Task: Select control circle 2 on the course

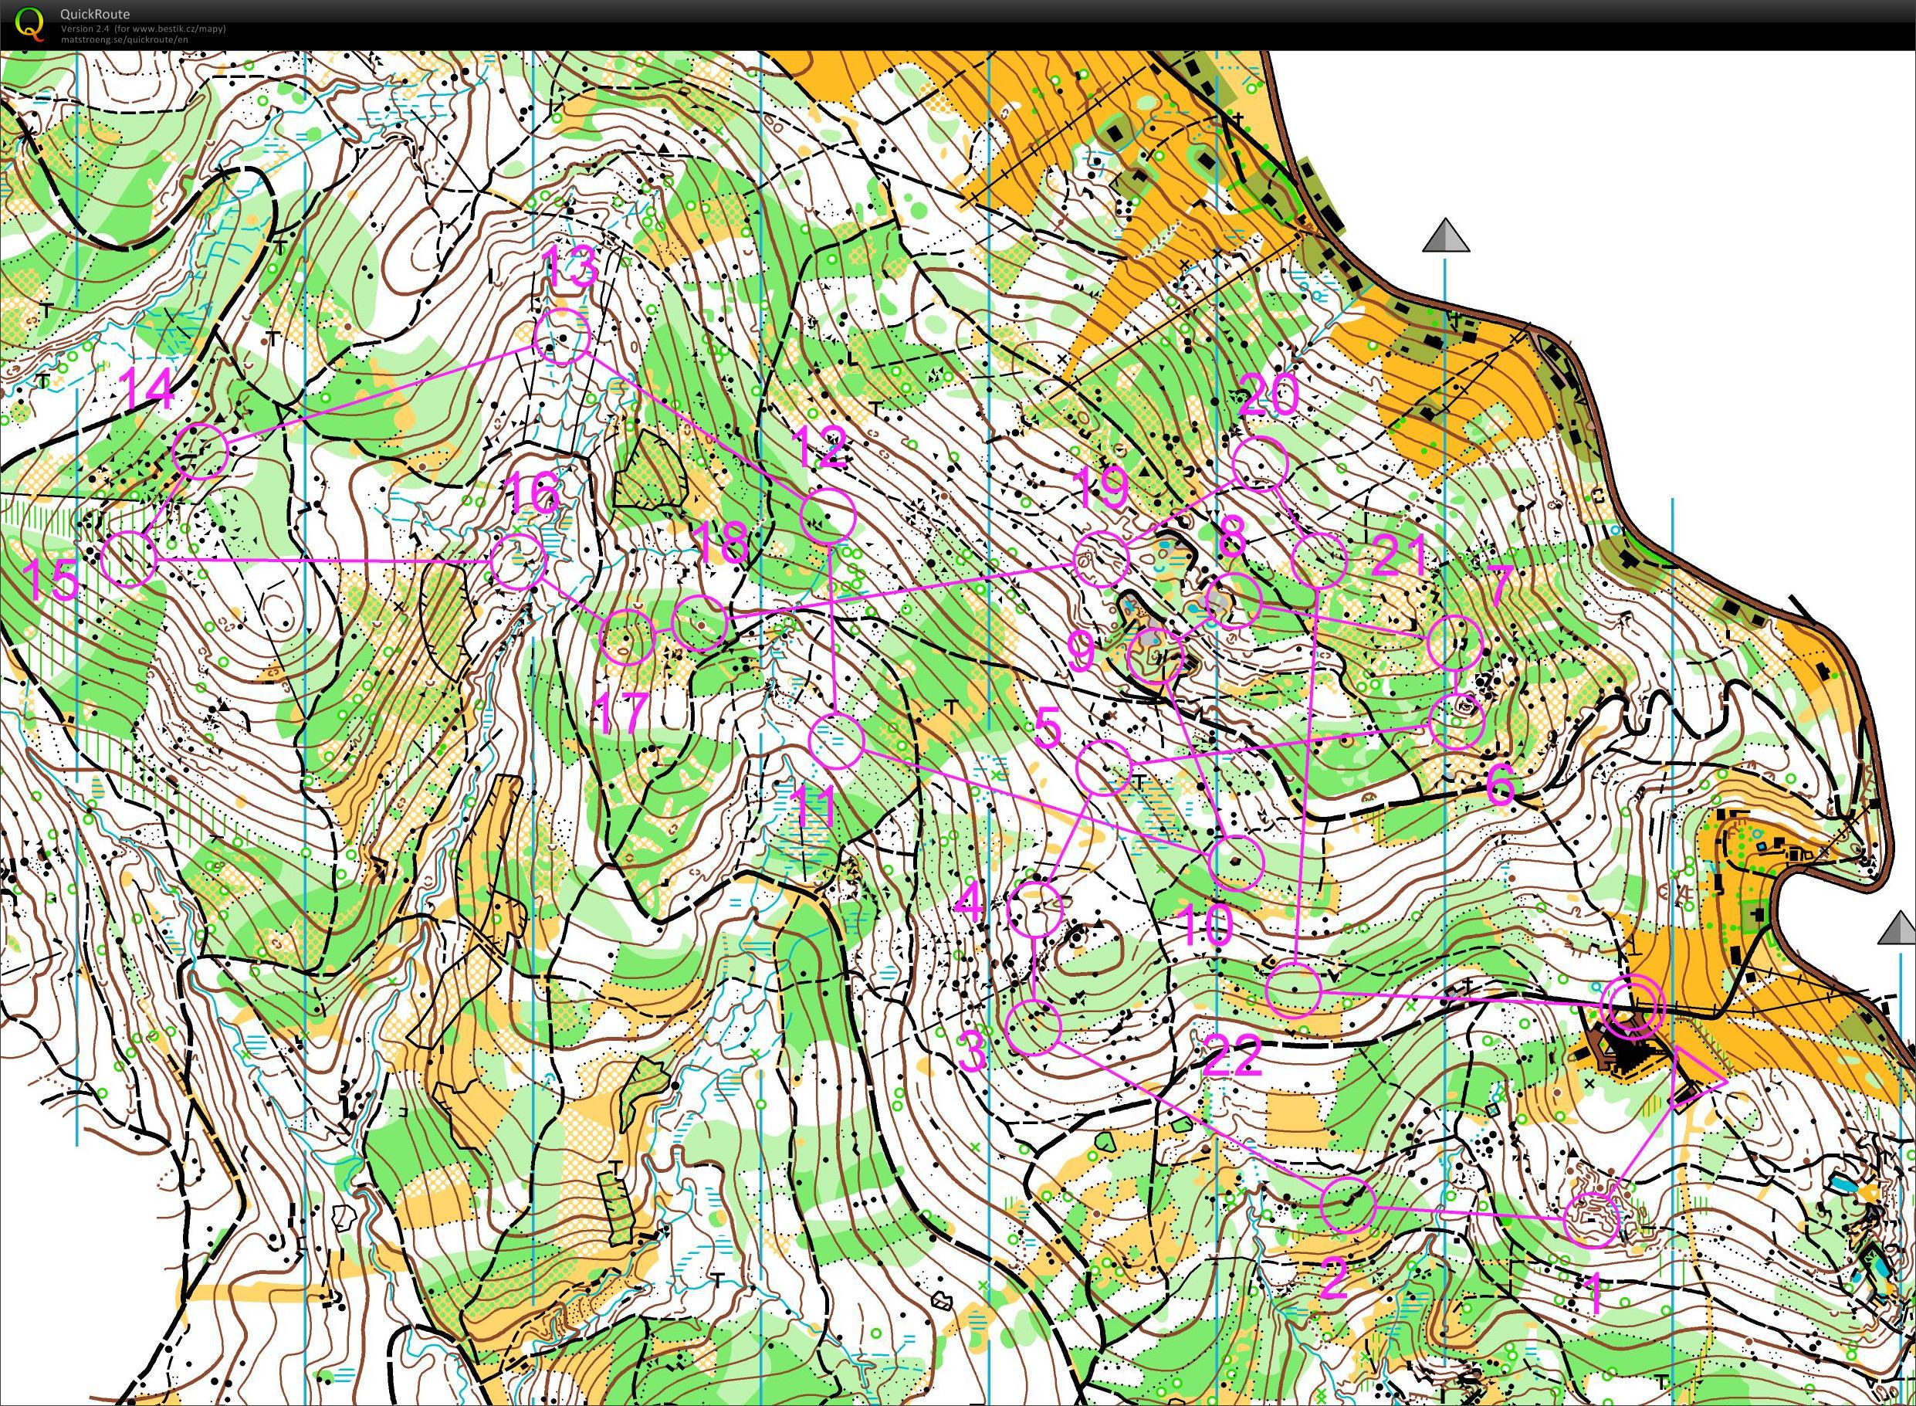Action: pyautogui.click(x=1349, y=1205)
